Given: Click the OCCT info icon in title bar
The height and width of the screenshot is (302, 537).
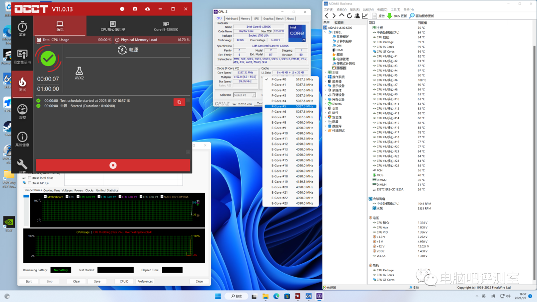Looking at the screenshot, I should pyautogui.click(x=122, y=9).
